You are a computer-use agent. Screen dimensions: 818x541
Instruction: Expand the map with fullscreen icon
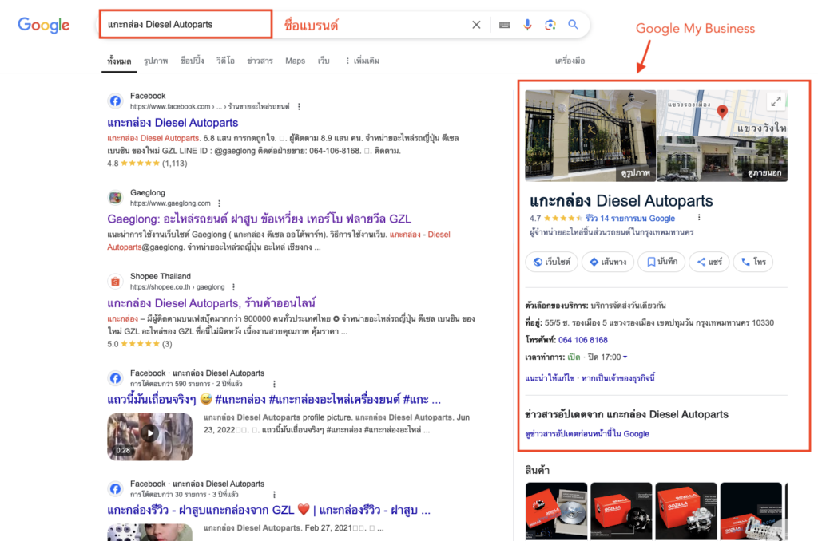[x=775, y=101]
